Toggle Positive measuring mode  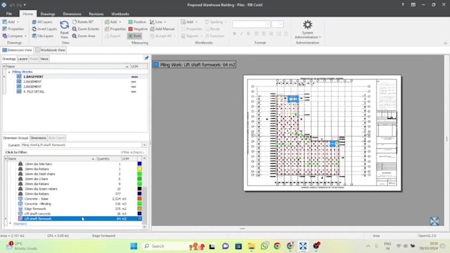137,22
